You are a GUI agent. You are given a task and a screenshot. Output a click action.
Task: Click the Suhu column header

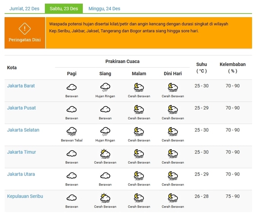point(201,67)
